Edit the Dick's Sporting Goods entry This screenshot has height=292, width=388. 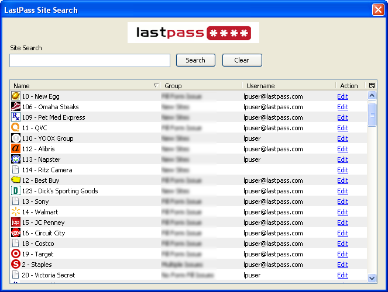click(342, 191)
